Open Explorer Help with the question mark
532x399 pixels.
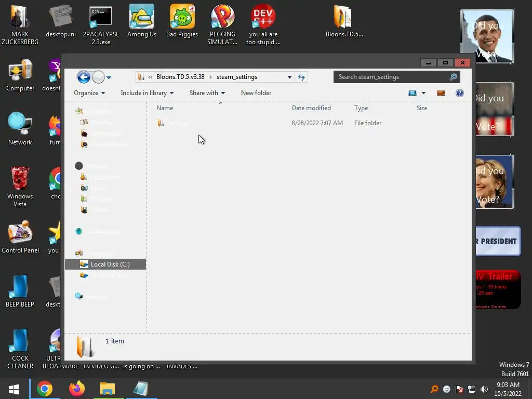click(459, 93)
